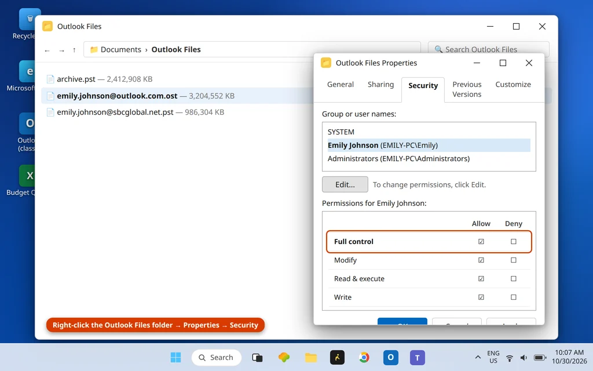Toggle the Deny checkbox for Modify
The height and width of the screenshot is (371, 593).
pyautogui.click(x=514, y=260)
